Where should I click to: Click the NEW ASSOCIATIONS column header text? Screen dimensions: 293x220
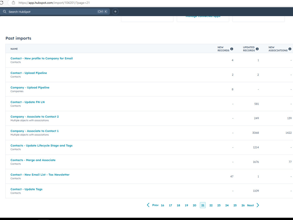coord(278,49)
